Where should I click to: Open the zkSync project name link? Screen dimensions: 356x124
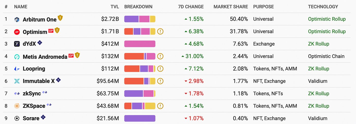(x=32, y=93)
